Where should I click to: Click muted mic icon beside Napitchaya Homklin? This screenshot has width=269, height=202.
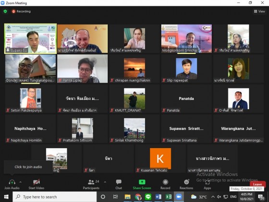(8, 140)
